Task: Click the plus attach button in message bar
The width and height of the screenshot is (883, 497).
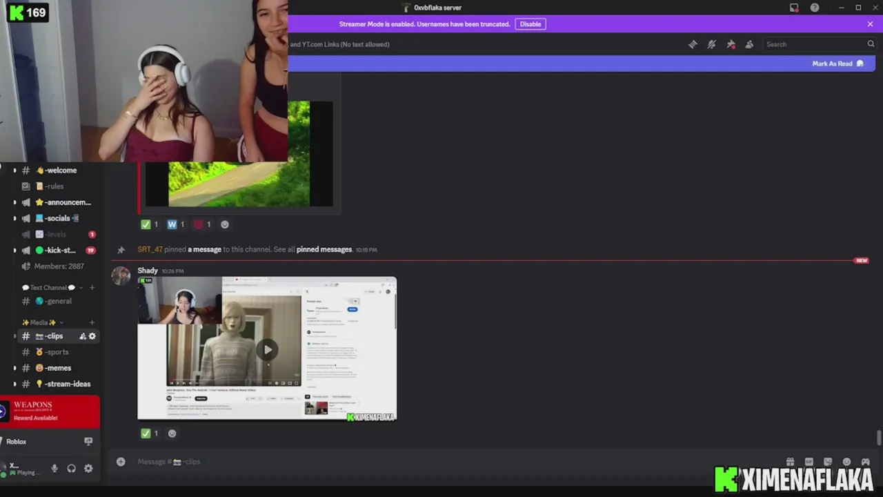Action: click(121, 462)
